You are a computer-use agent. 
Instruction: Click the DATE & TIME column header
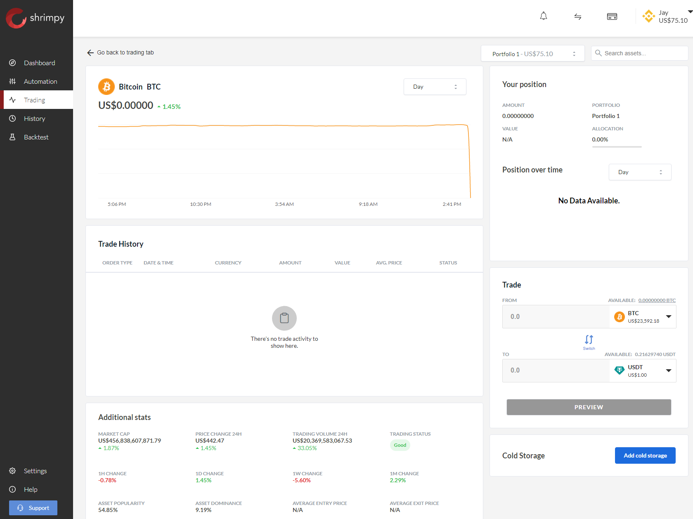[x=158, y=263]
